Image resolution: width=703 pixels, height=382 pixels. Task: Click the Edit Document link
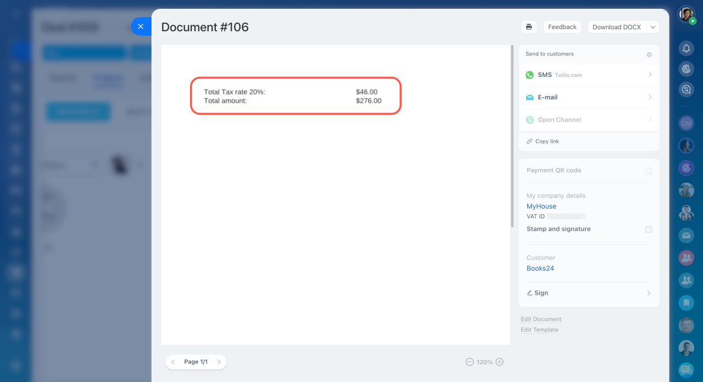(x=541, y=319)
